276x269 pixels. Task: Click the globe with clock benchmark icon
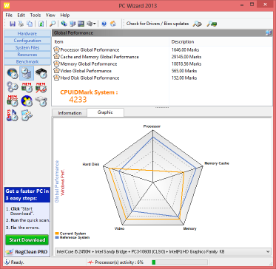13,73
